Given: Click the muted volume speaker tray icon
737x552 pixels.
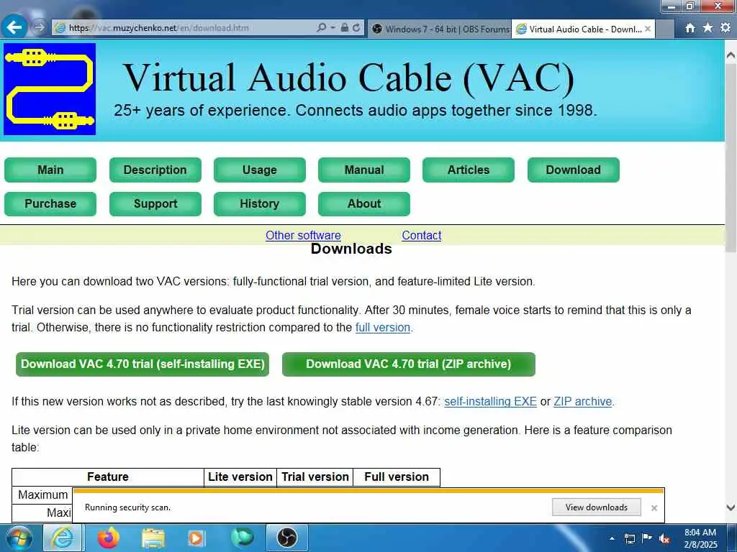Looking at the screenshot, I should (664, 539).
